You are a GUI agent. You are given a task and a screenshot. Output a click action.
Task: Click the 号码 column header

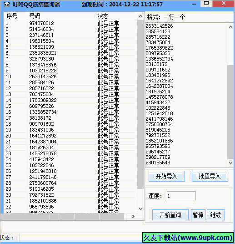(35, 16)
